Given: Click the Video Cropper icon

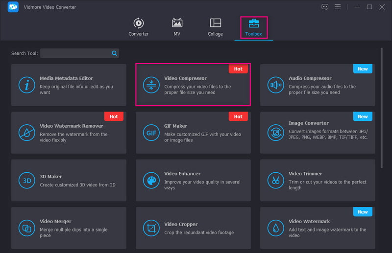Looking at the screenshot, I should point(151,228).
